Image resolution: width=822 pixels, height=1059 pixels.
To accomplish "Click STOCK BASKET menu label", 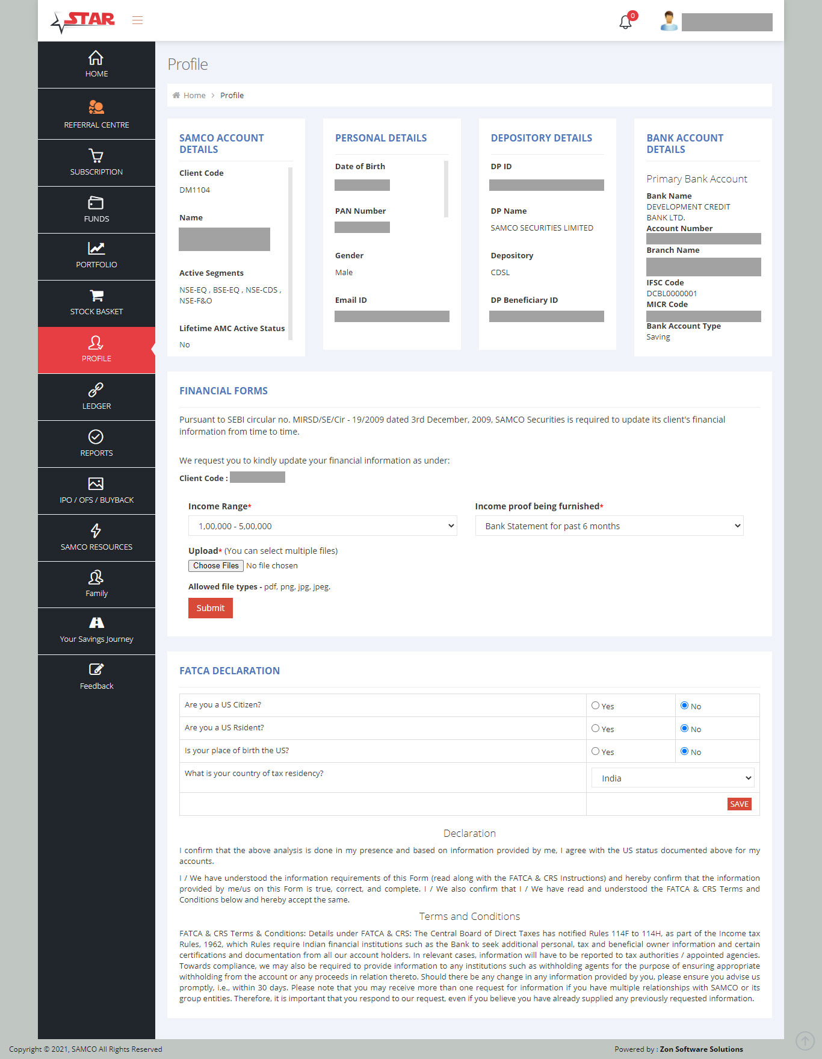I will coord(96,312).
